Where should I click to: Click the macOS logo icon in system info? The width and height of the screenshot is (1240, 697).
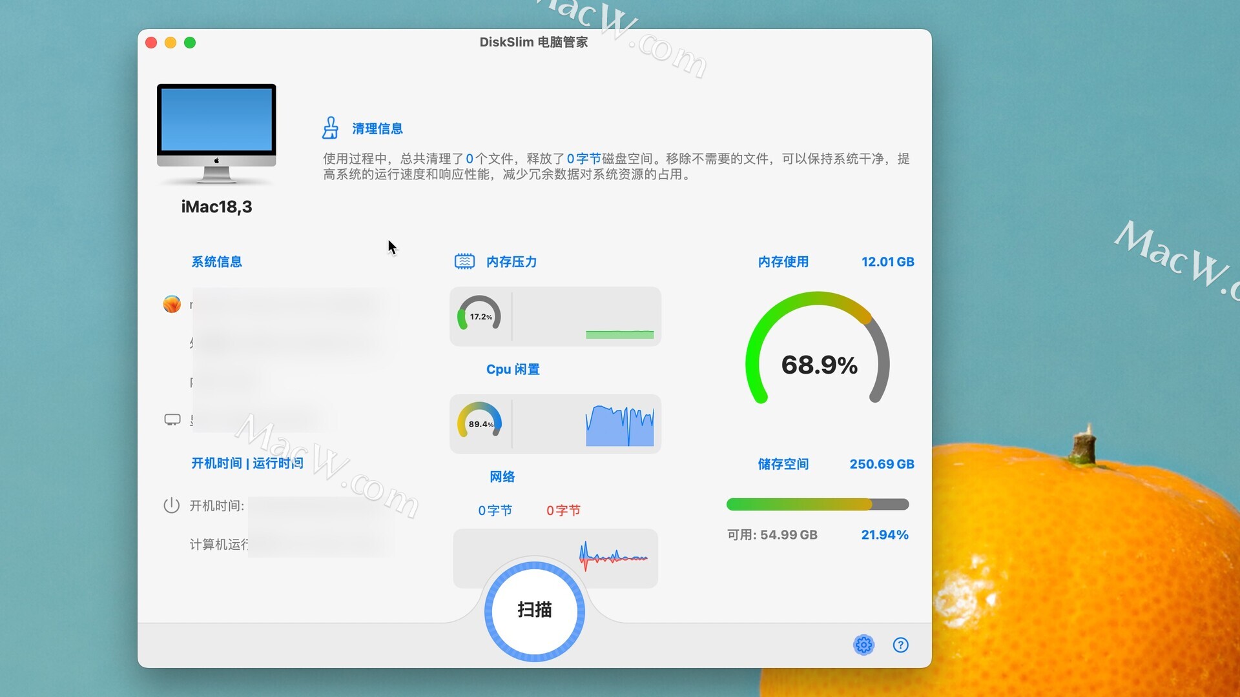[172, 304]
